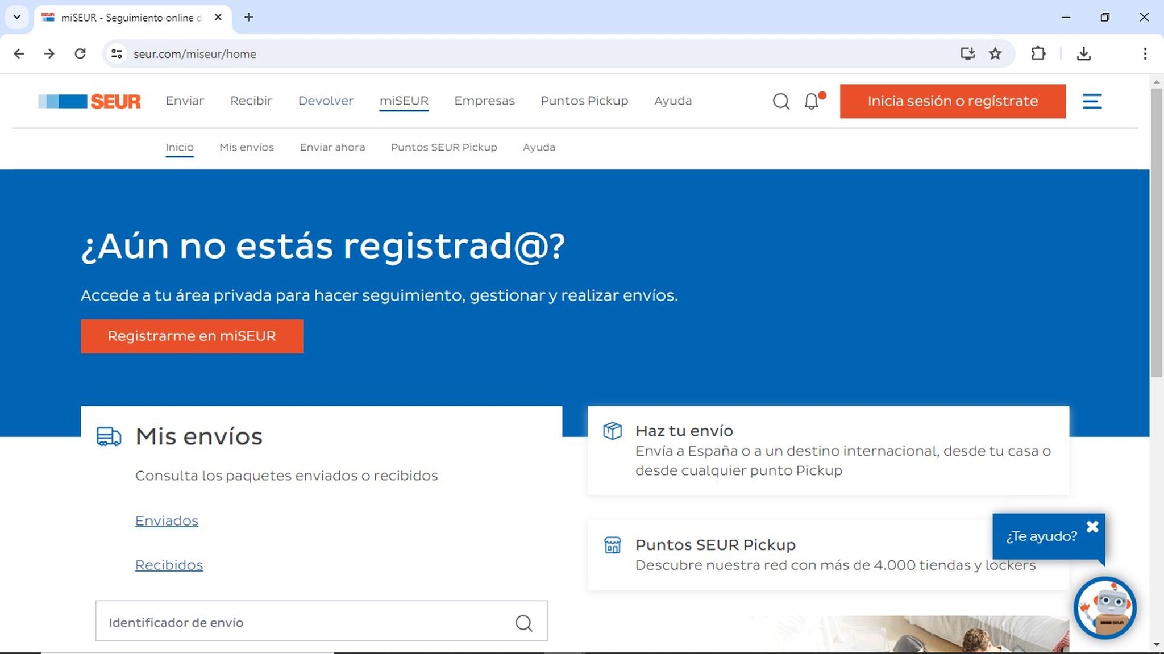Open the browser extensions puzzle icon
This screenshot has width=1164, height=654.
1038,53
